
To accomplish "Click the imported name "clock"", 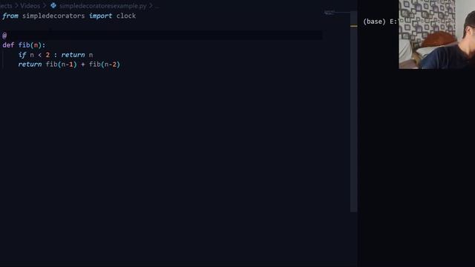I will tap(126, 16).
